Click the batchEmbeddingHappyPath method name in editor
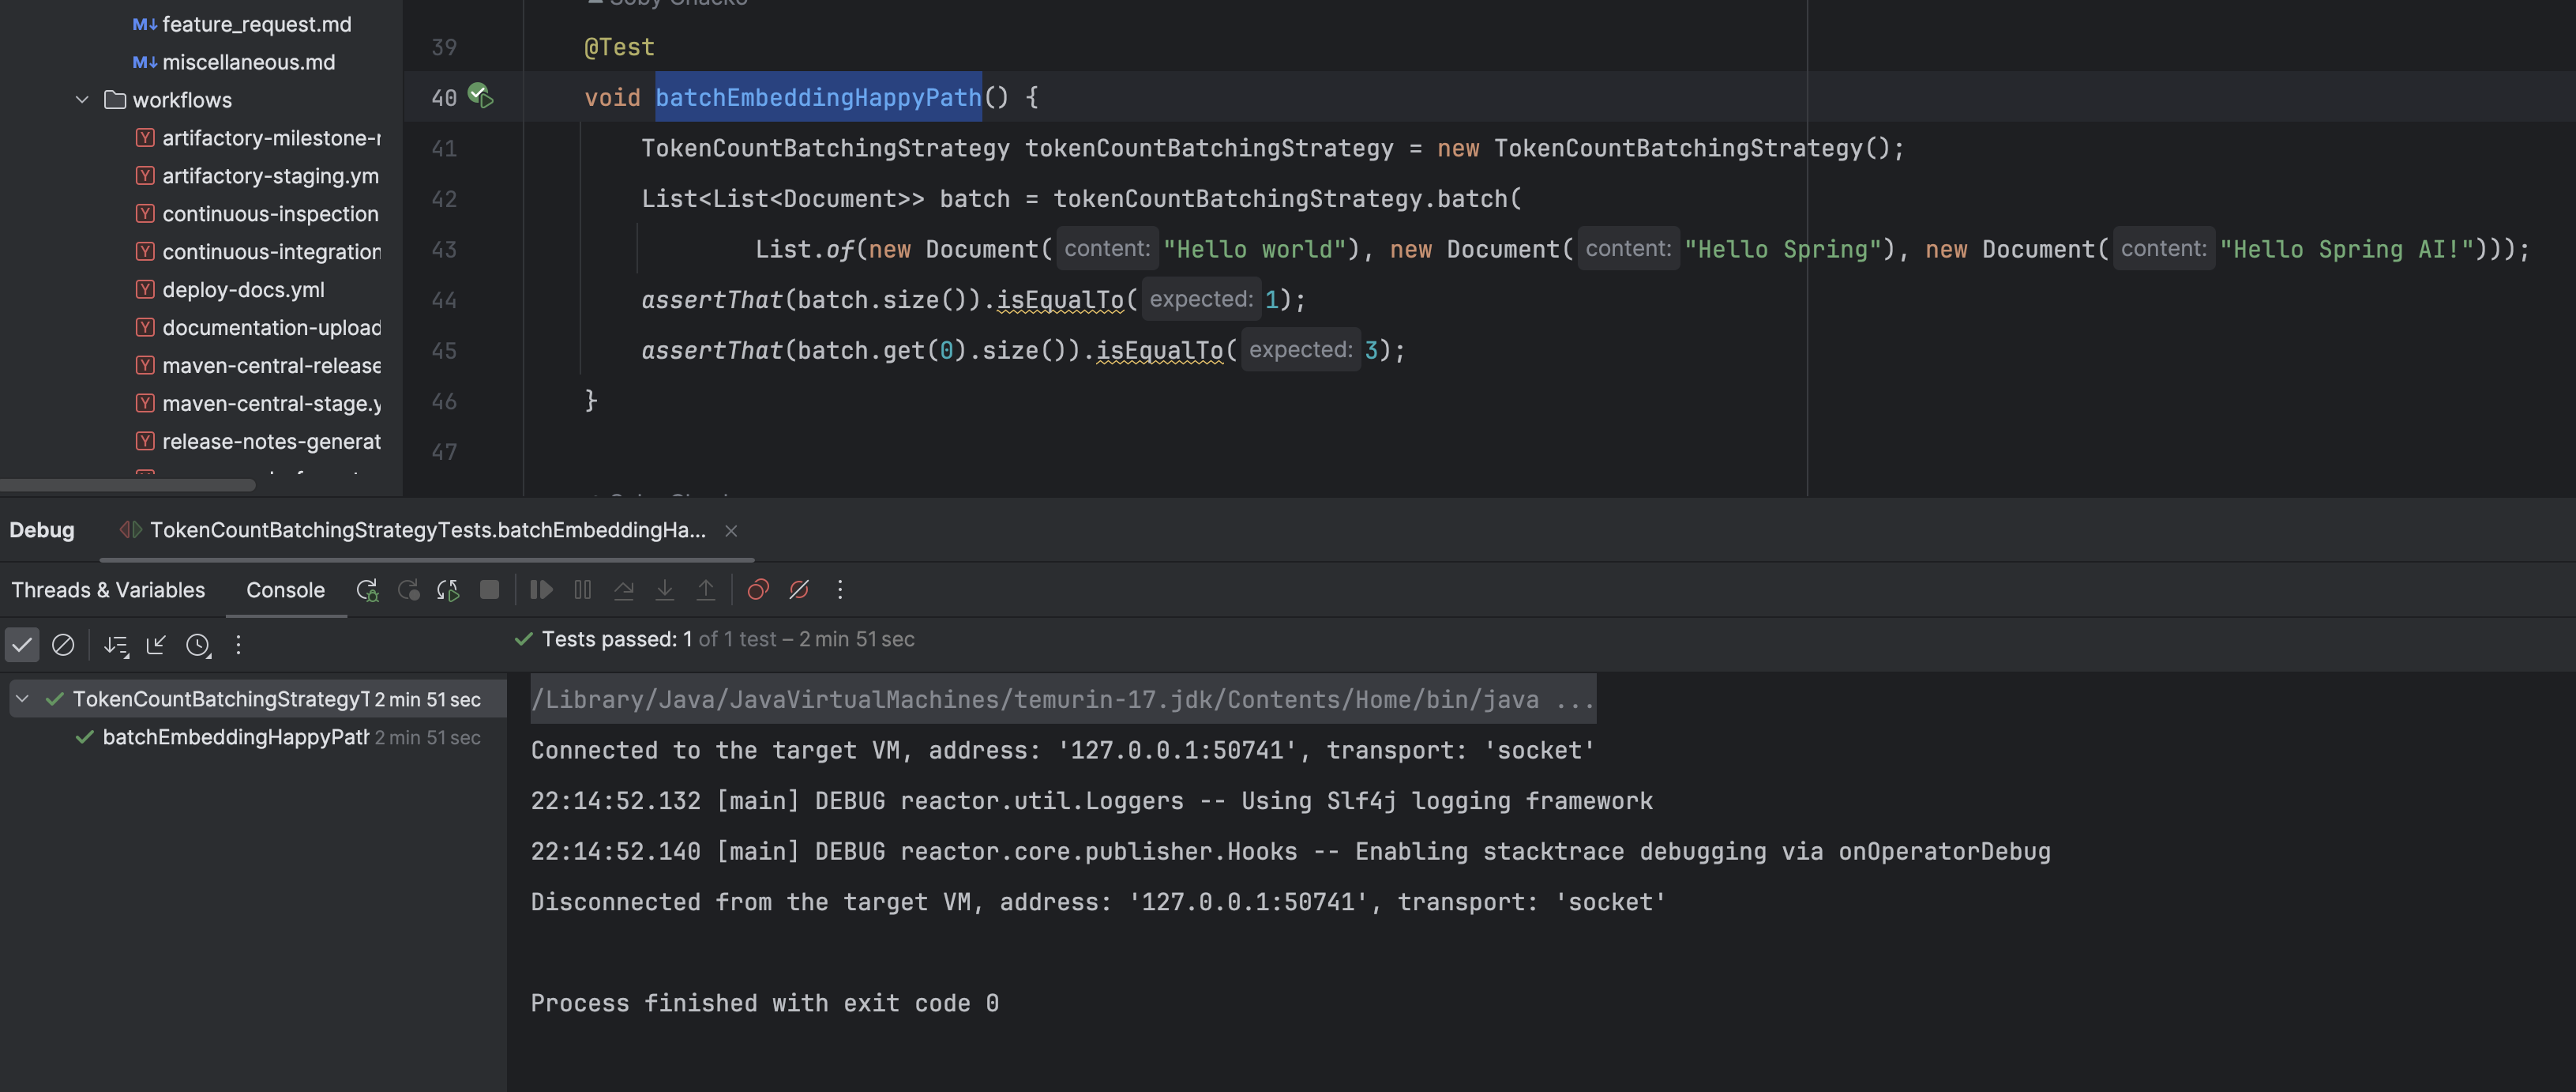The width and height of the screenshot is (2576, 1092). (x=818, y=97)
